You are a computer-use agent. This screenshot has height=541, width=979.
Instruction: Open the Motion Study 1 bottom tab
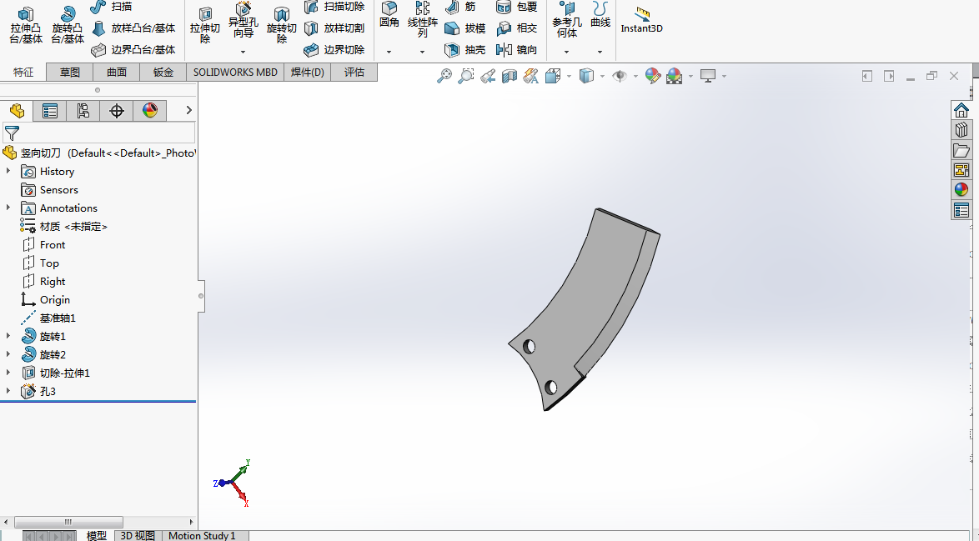click(202, 535)
